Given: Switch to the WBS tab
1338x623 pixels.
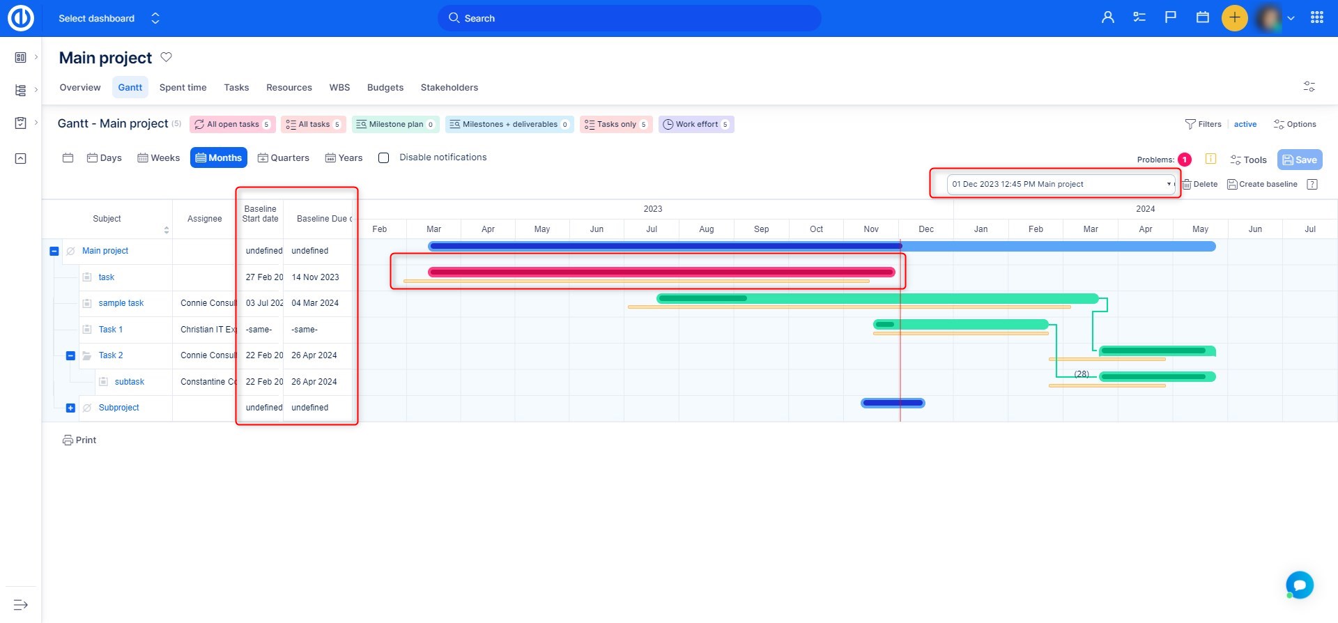Looking at the screenshot, I should coord(339,88).
